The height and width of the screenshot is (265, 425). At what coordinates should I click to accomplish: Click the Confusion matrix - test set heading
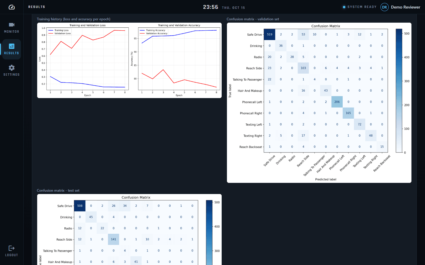[x=58, y=191]
